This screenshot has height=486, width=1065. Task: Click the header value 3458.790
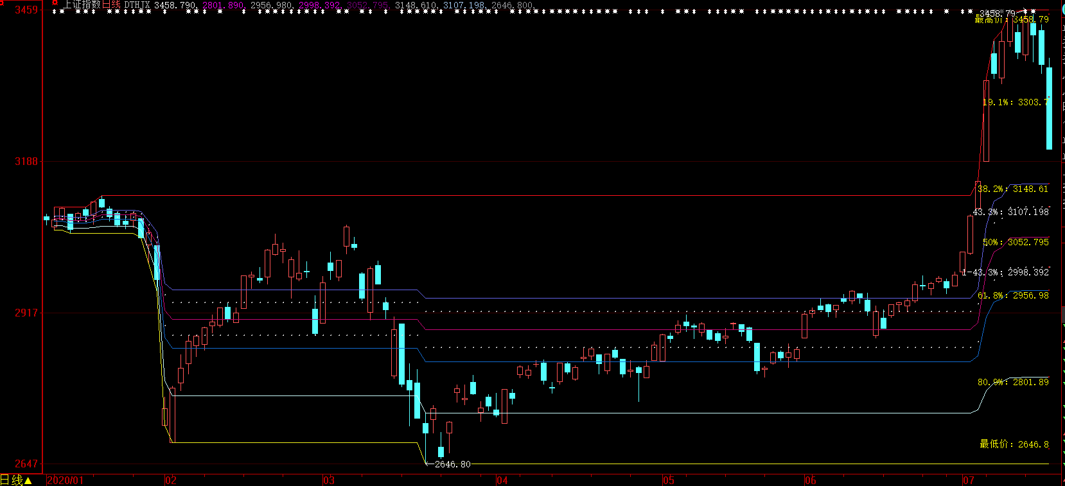[175, 5]
